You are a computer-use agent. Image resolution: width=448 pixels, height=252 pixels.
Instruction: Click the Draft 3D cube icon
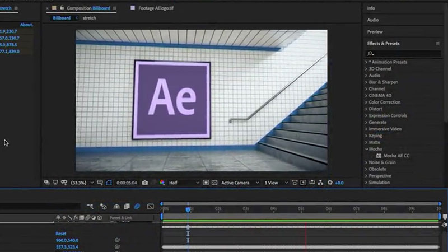pos(103,207)
